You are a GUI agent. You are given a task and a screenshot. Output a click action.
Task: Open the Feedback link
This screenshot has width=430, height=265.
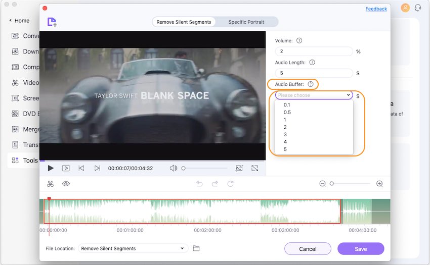point(376,9)
